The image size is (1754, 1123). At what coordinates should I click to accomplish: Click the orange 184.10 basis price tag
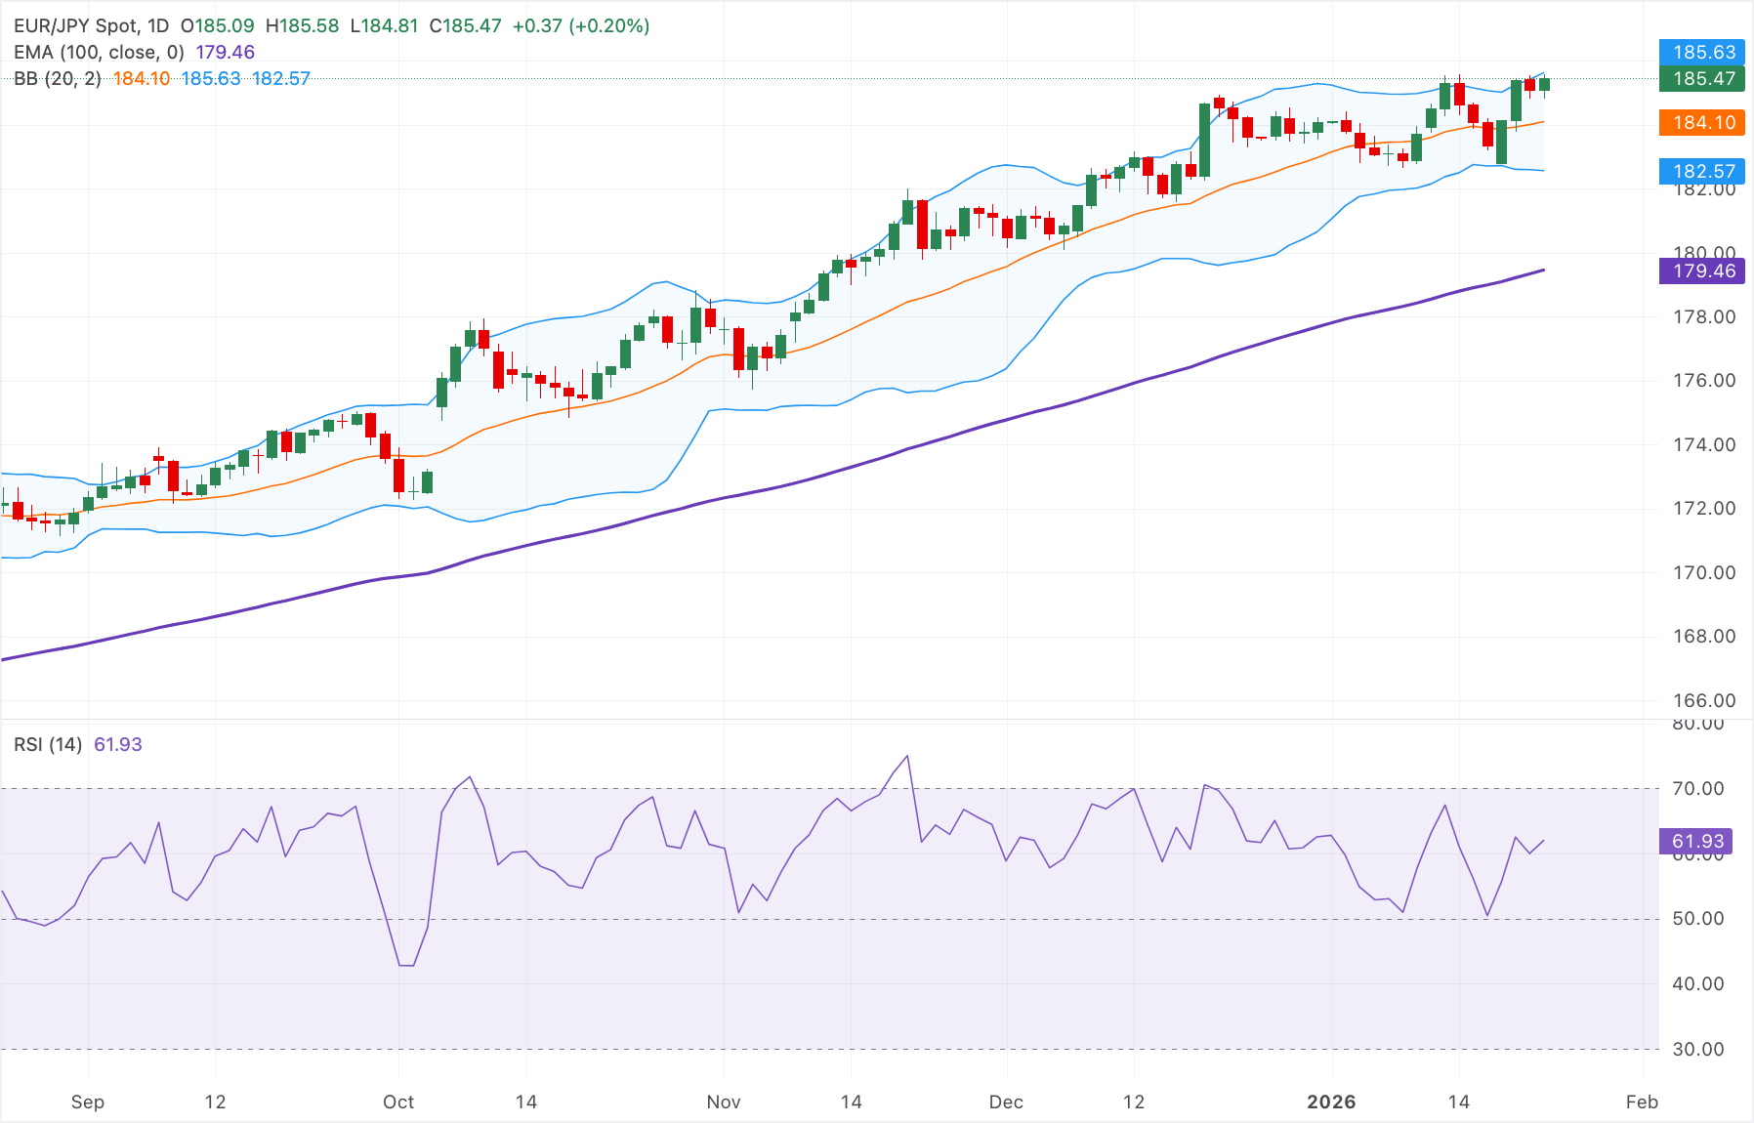(x=1702, y=124)
